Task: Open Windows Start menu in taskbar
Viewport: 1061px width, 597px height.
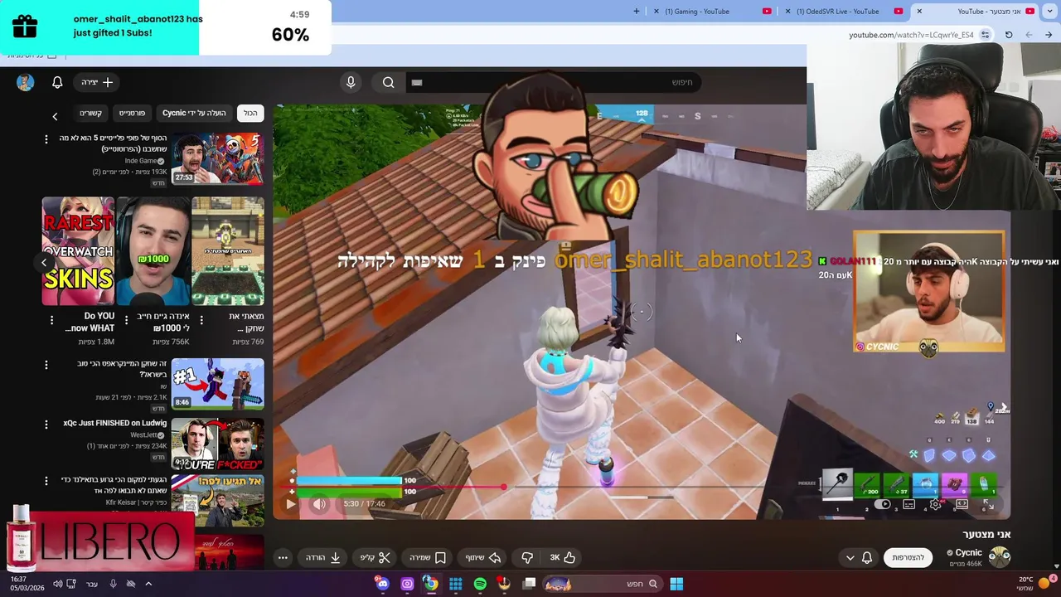Action: (x=676, y=584)
